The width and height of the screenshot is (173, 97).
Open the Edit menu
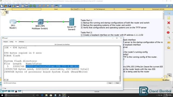click(5, 3)
